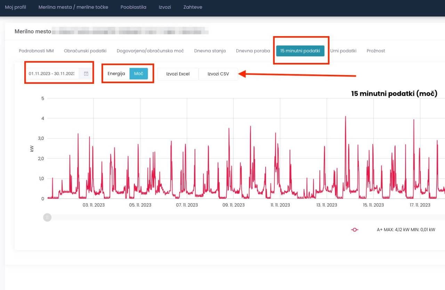
Task: Open the calendar icon in date field
Action: tap(86, 74)
